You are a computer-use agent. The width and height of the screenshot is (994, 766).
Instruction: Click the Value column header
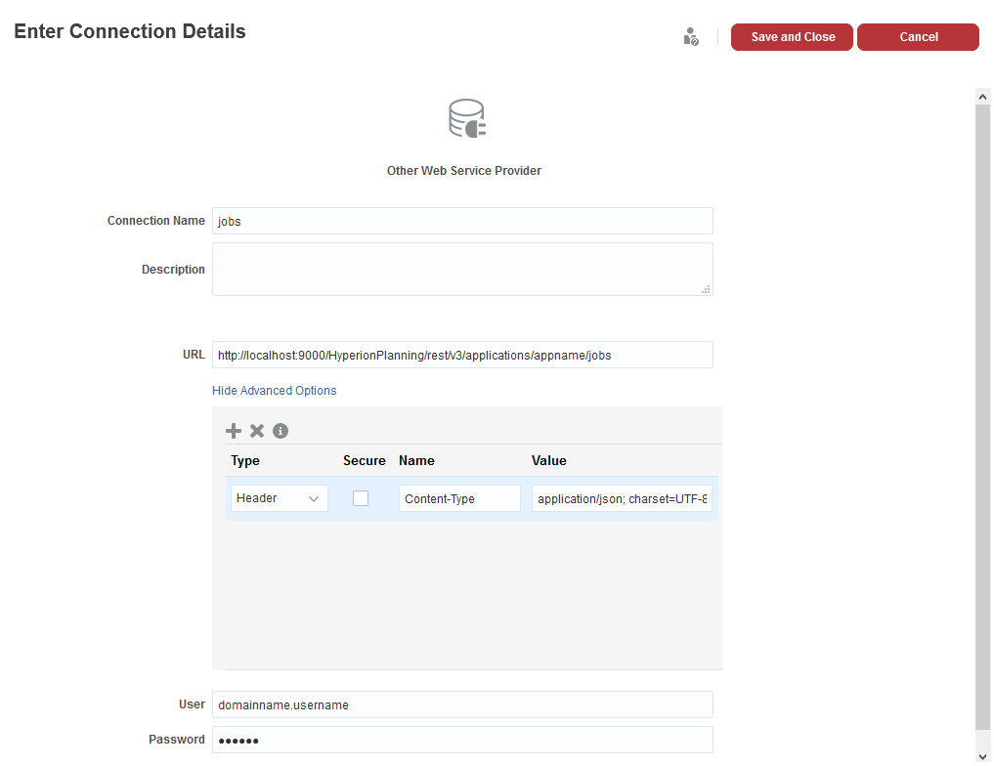(549, 460)
